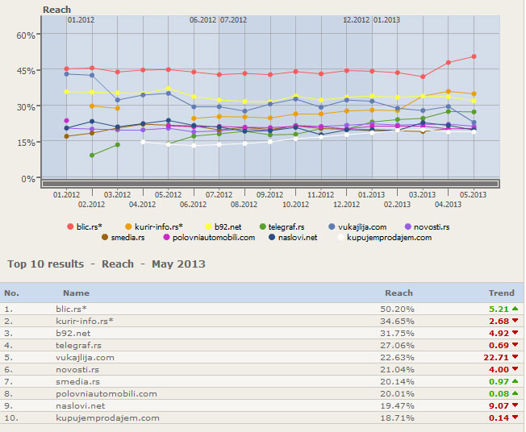Click the green trend arrow for smedia.rs

515,381
